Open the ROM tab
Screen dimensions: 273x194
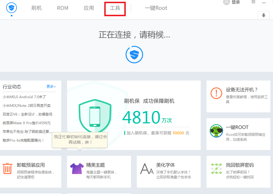[x=63, y=8]
